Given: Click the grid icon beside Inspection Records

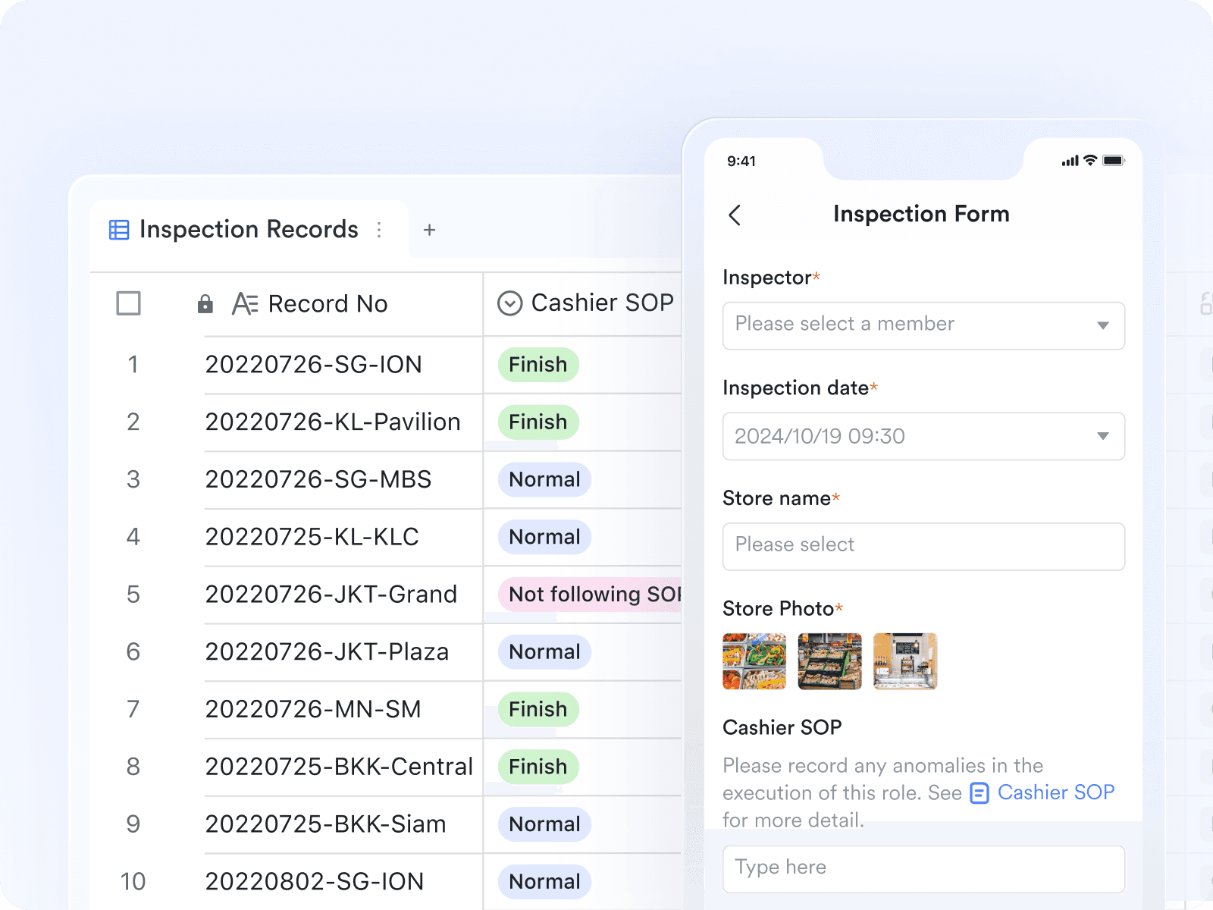Looking at the screenshot, I should [x=119, y=230].
